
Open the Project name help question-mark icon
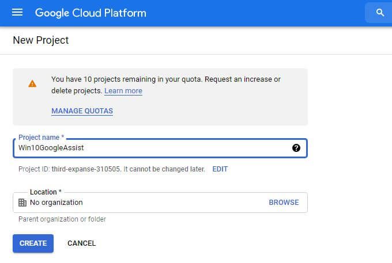point(296,148)
